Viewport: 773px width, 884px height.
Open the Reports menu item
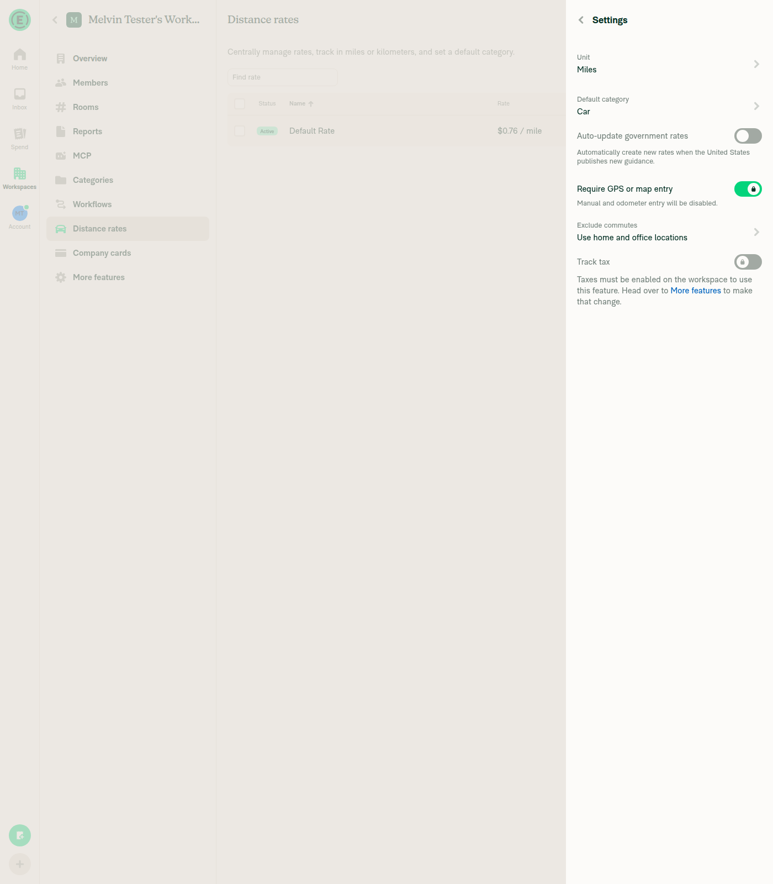click(128, 131)
